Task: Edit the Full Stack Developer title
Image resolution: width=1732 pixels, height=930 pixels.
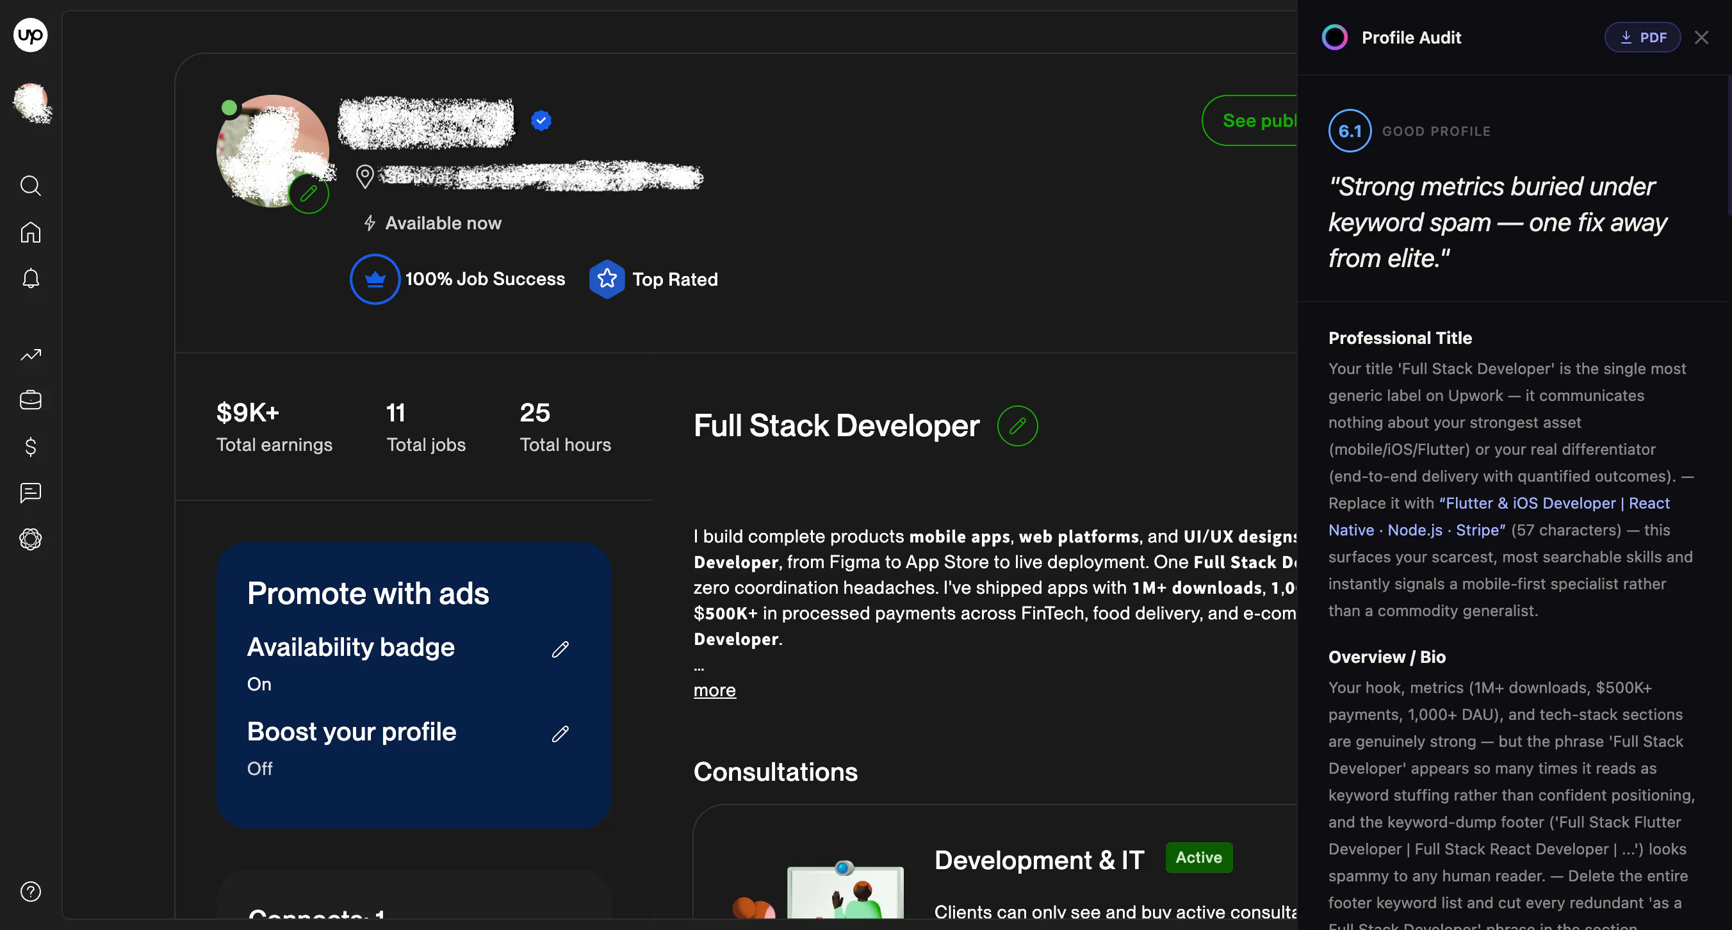Action: tap(1017, 426)
